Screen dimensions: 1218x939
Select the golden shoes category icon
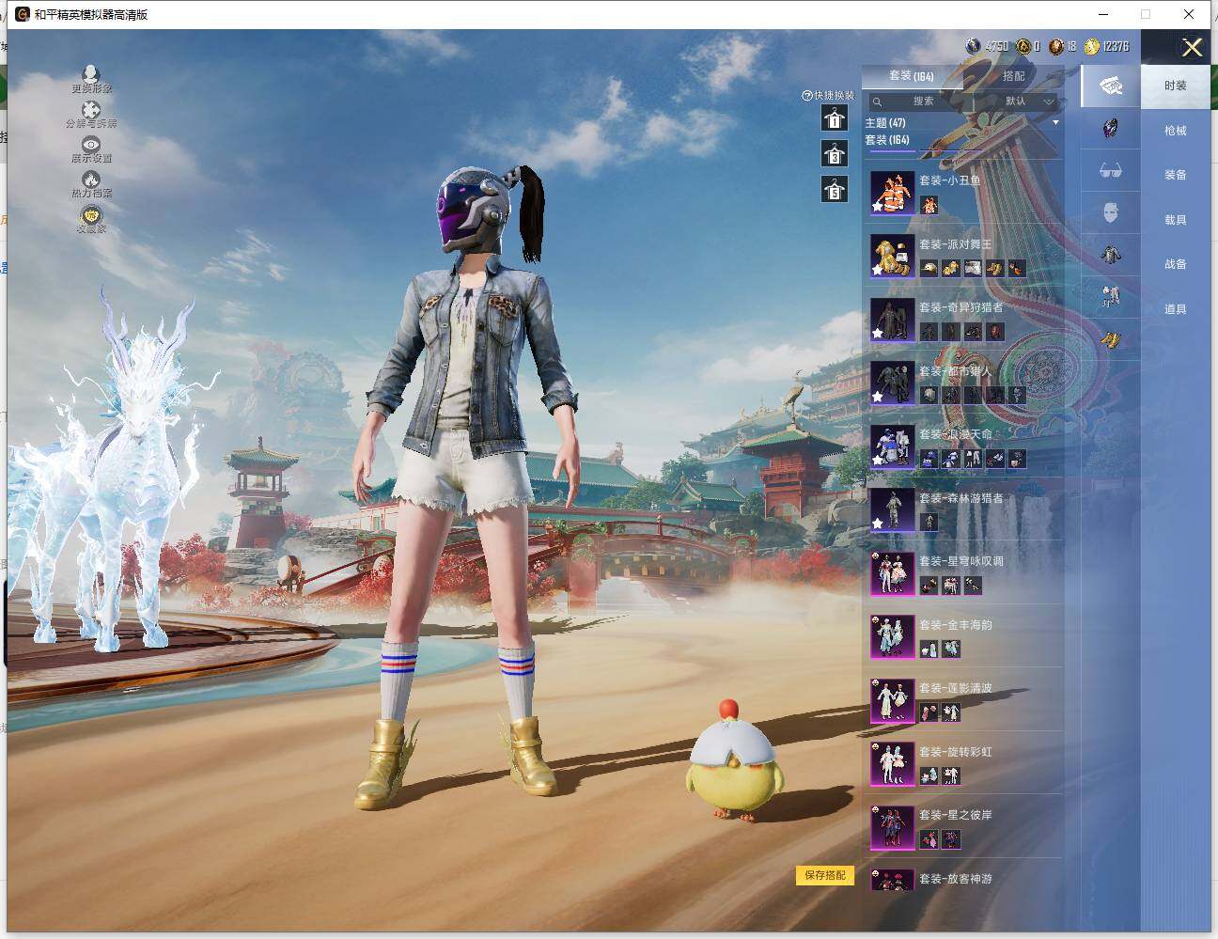(1110, 337)
